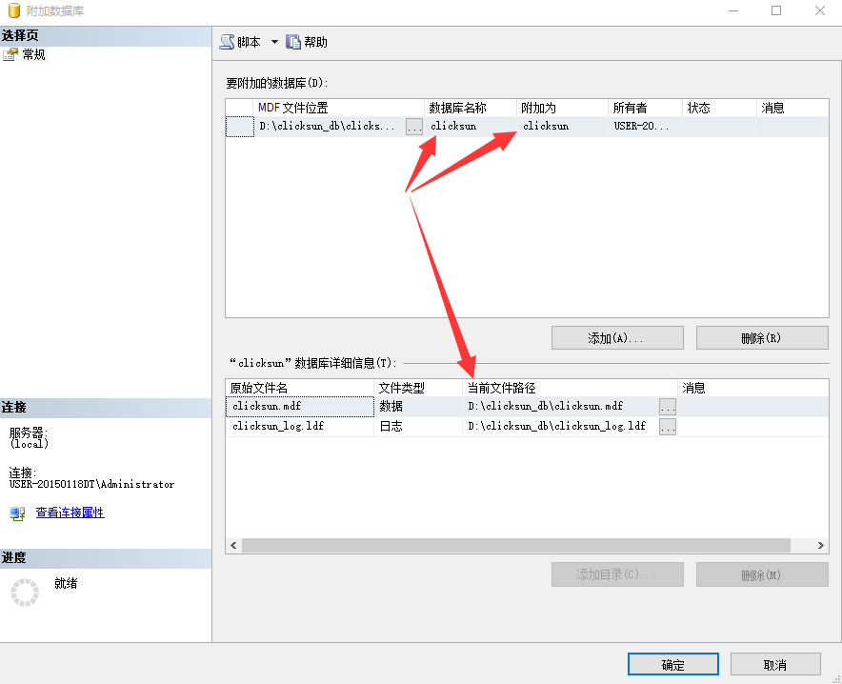Viewport: 842px width, 684px height.
Task: Click the 数据库名称 column header
Action: coord(471,108)
